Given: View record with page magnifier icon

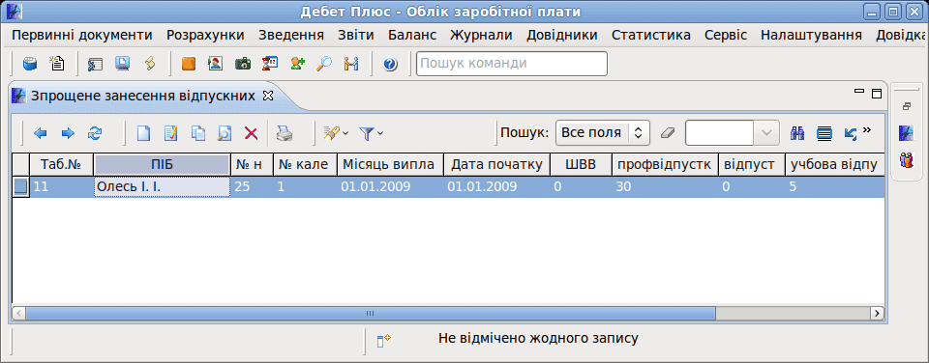Looking at the screenshot, I should (x=225, y=133).
